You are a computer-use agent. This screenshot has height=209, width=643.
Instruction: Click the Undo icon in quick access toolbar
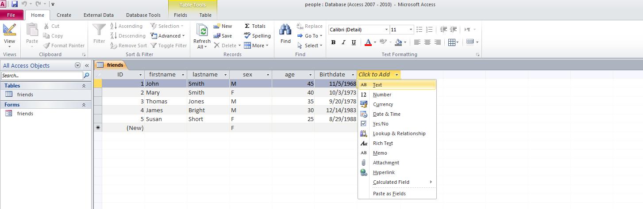(24, 4)
